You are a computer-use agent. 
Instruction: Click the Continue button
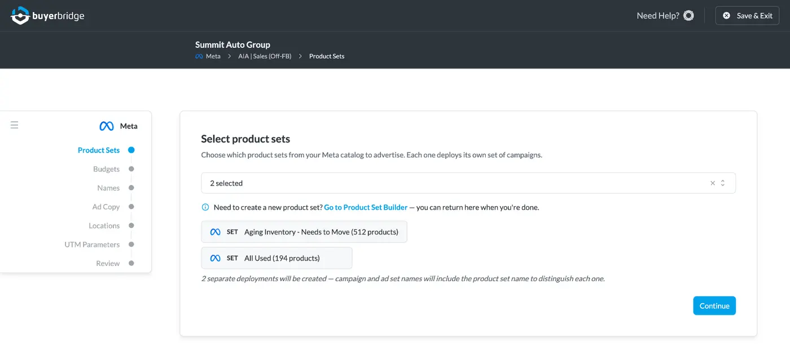tap(714, 305)
